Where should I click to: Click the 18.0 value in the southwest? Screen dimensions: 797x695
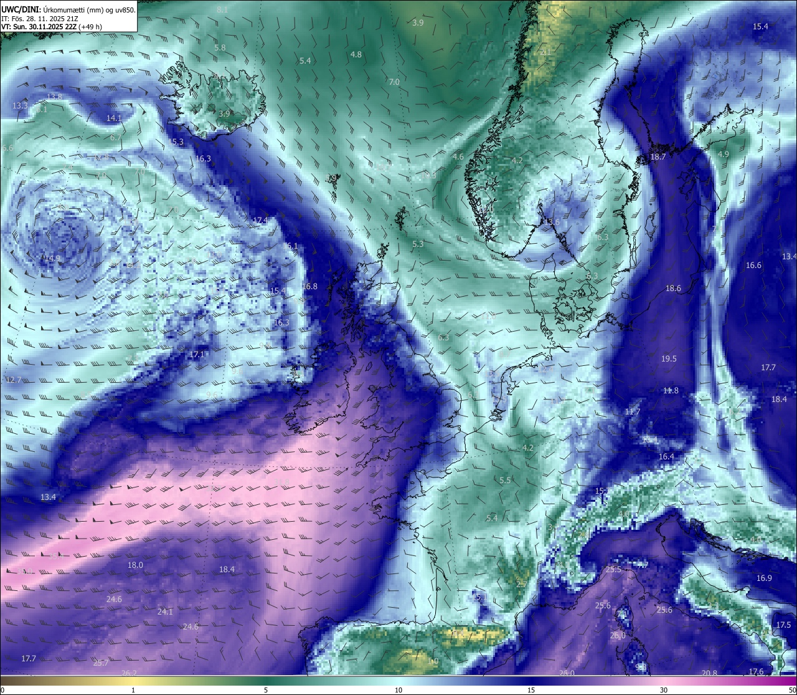[135, 565]
